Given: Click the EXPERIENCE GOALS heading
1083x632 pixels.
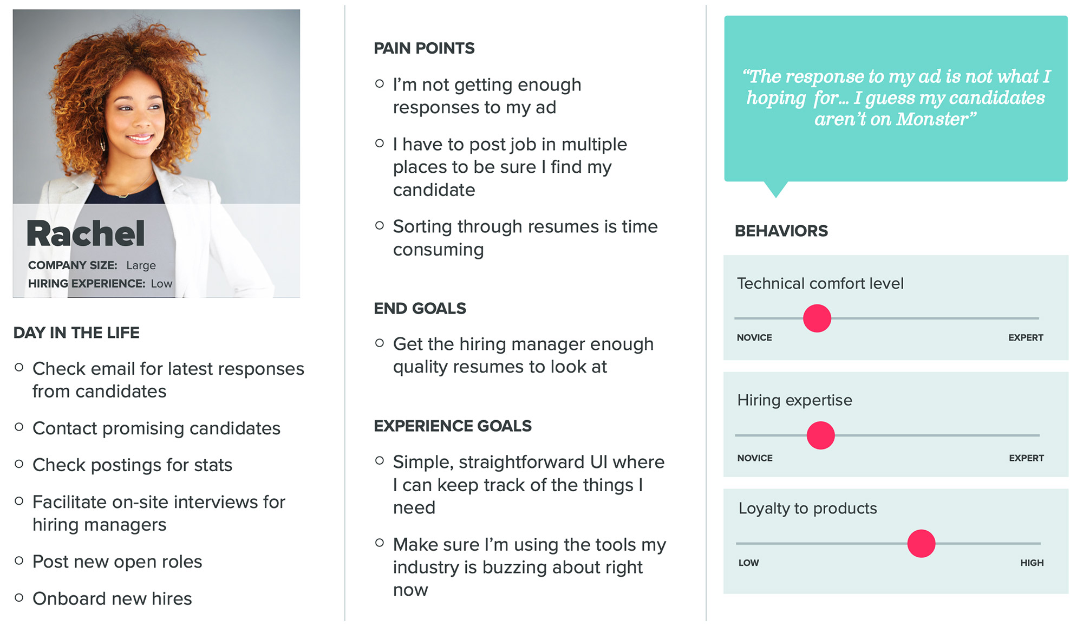Looking at the screenshot, I should pyautogui.click(x=453, y=426).
